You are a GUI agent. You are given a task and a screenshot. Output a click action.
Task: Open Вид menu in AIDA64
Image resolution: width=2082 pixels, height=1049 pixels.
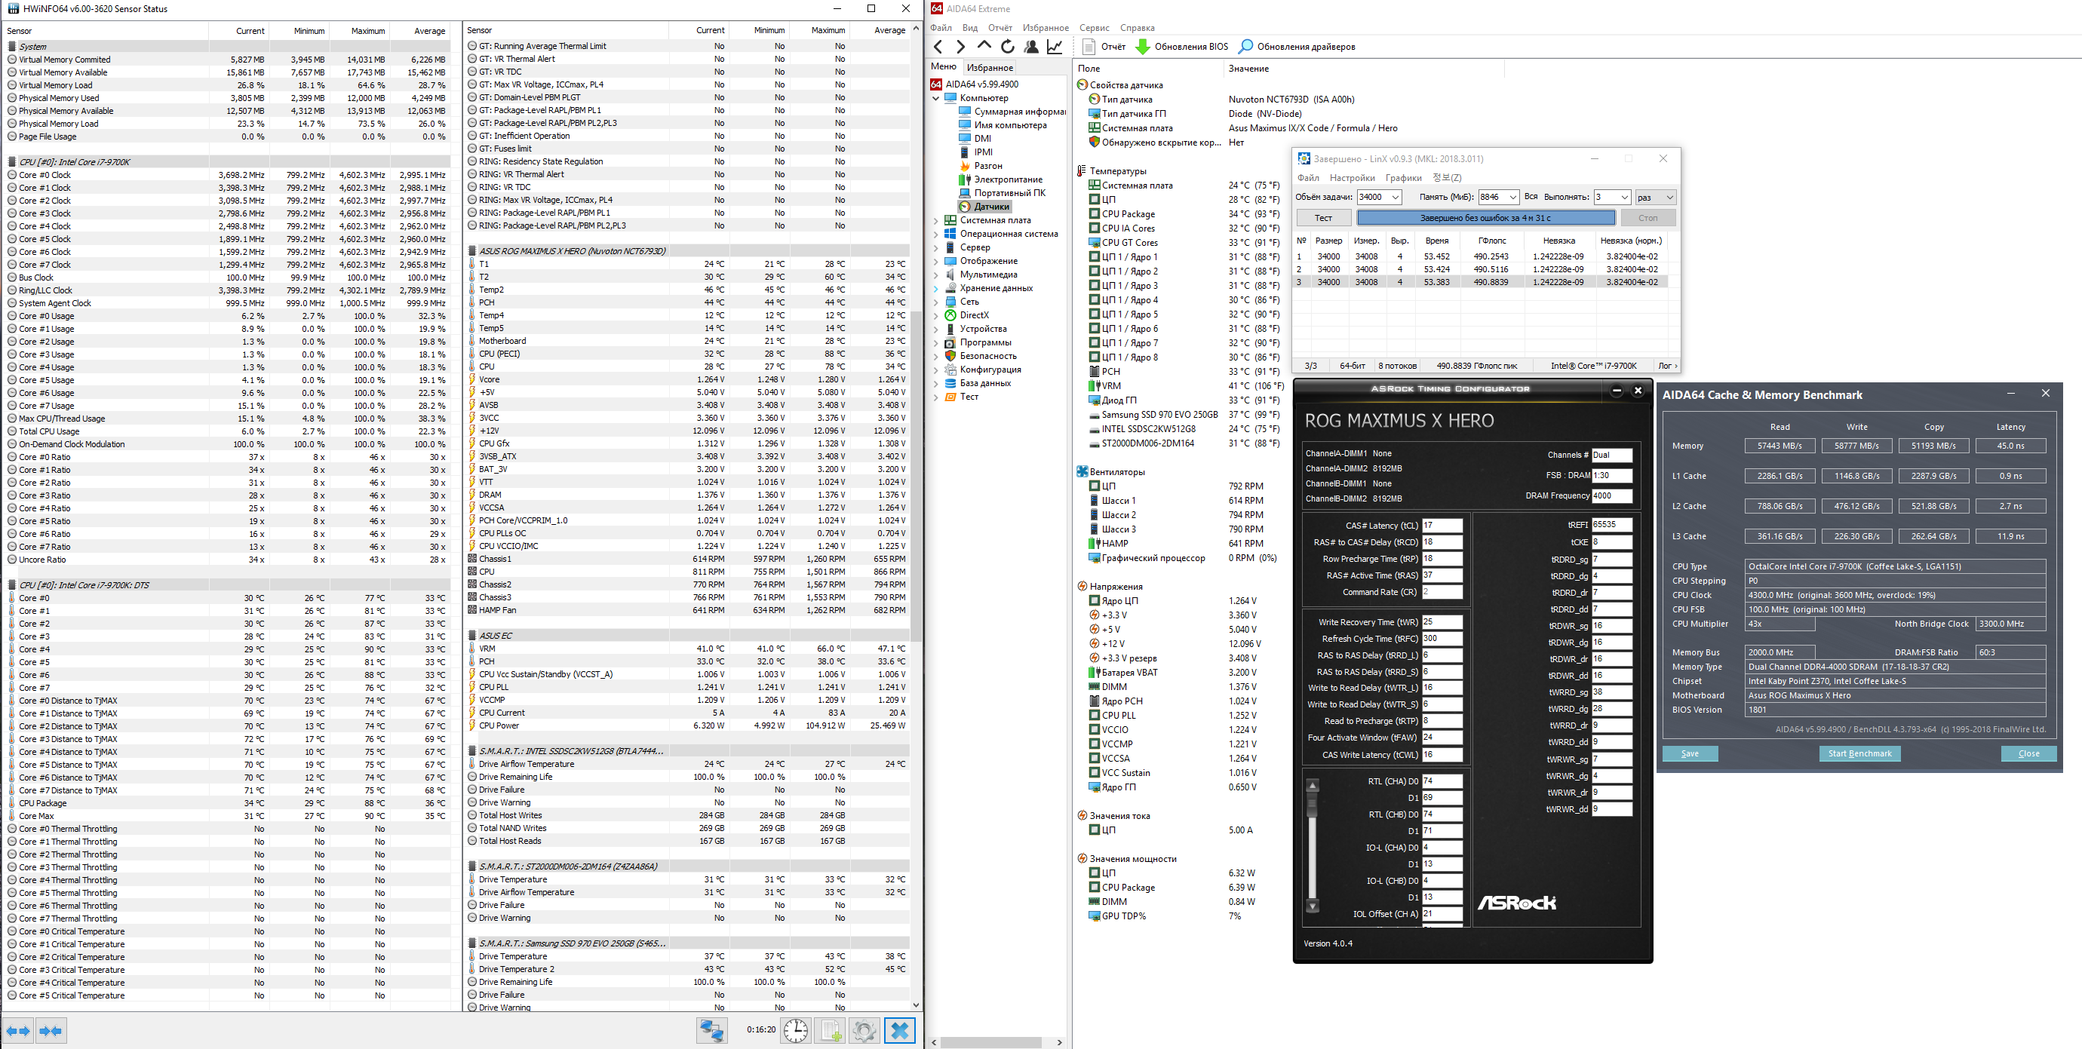(x=970, y=27)
